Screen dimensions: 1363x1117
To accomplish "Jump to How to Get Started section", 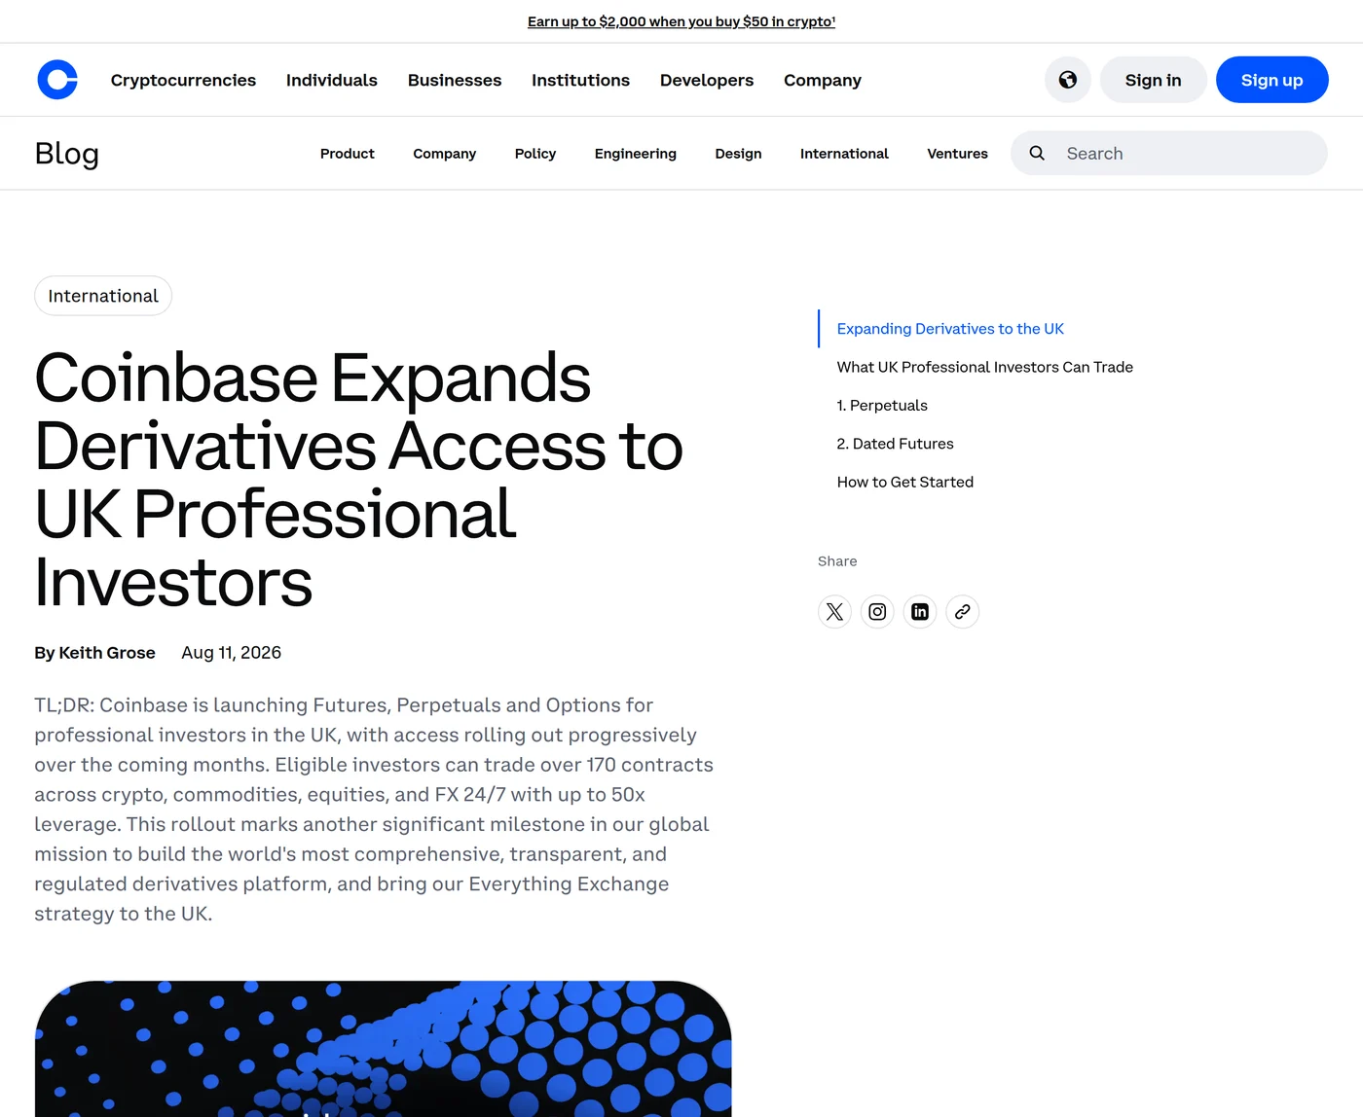I will coord(904,482).
